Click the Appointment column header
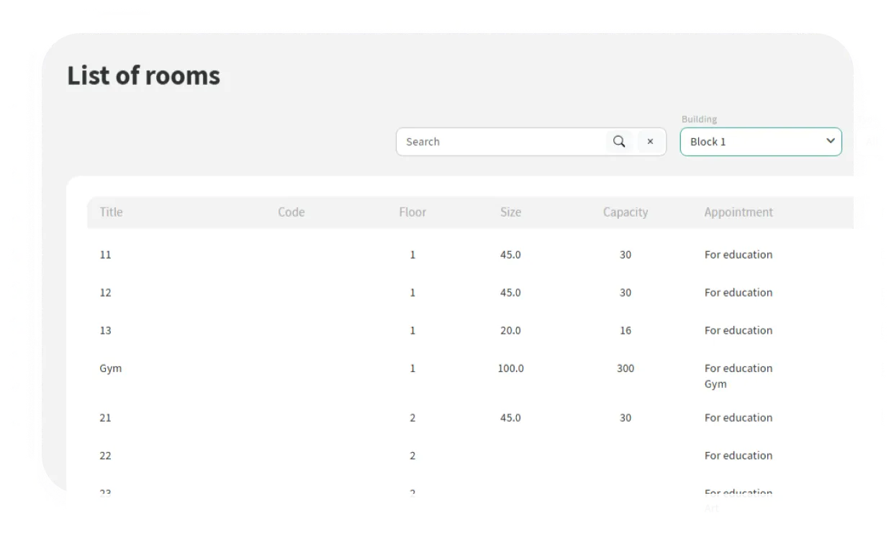The image size is (894, 542). 739,212
